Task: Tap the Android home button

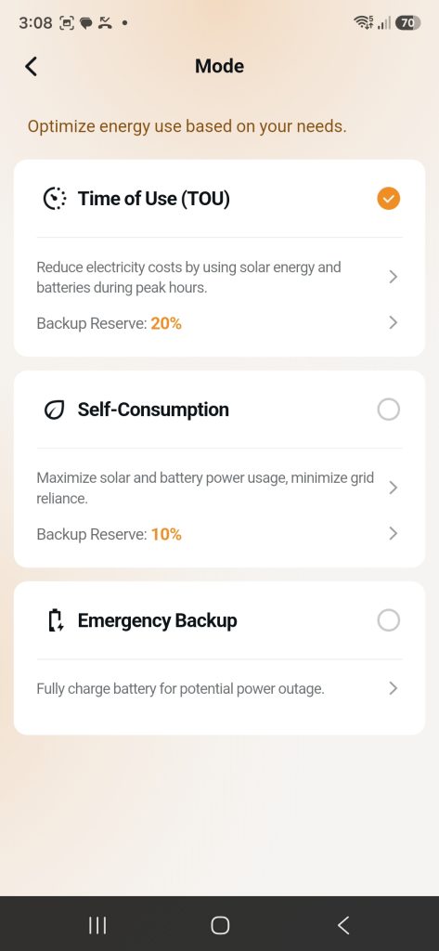Action: click(220, 925)
